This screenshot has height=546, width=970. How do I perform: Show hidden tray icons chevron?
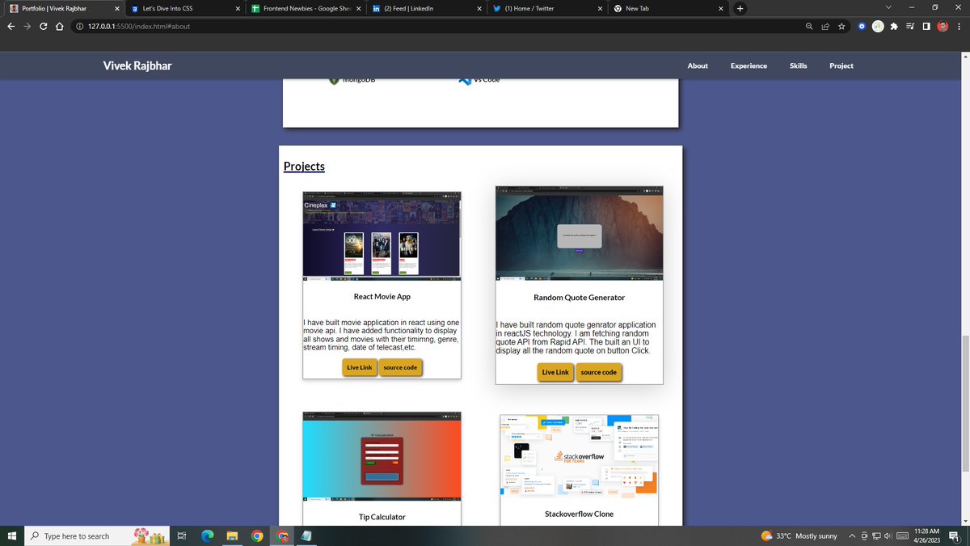pyautogui.click(x=853, y=535)
